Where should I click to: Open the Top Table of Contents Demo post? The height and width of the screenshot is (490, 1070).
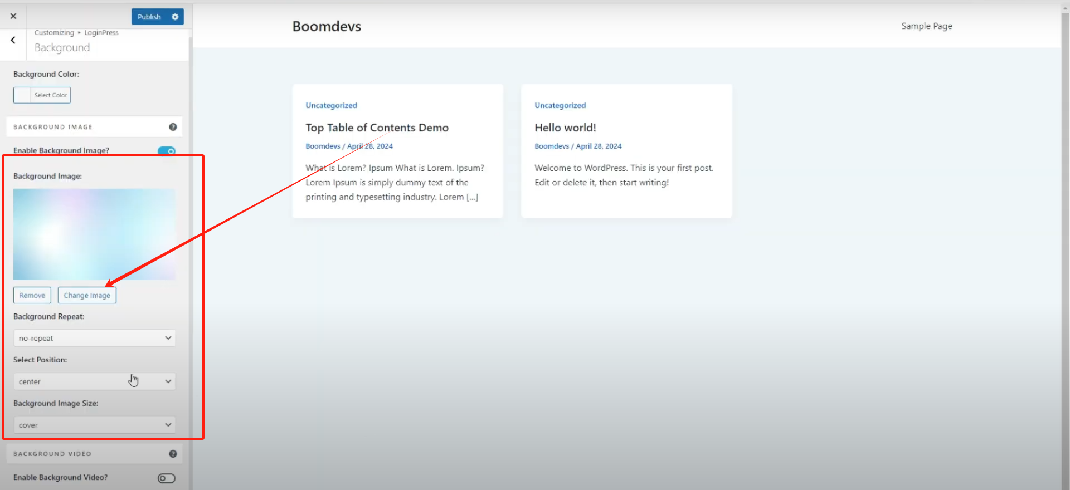click(x=377, y=128)
